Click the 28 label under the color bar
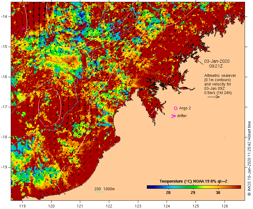This screenshot has height=209, width=253. (x=168, y=192)
